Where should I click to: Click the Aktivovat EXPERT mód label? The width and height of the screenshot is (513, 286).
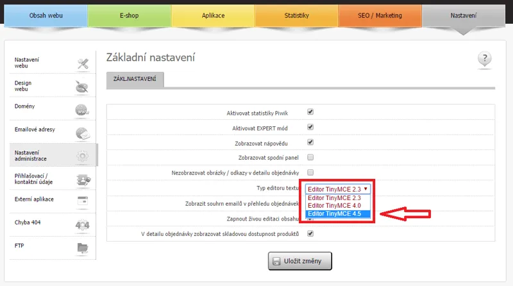tap(260, 128)
